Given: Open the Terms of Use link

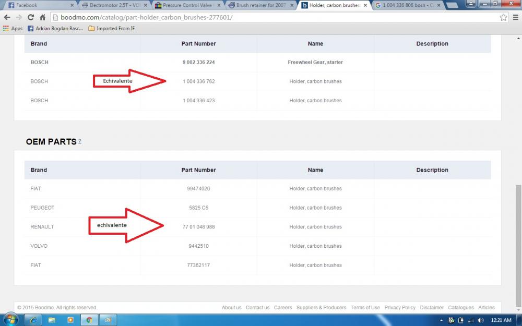Looking at the screenshot, I should [365, 308].
